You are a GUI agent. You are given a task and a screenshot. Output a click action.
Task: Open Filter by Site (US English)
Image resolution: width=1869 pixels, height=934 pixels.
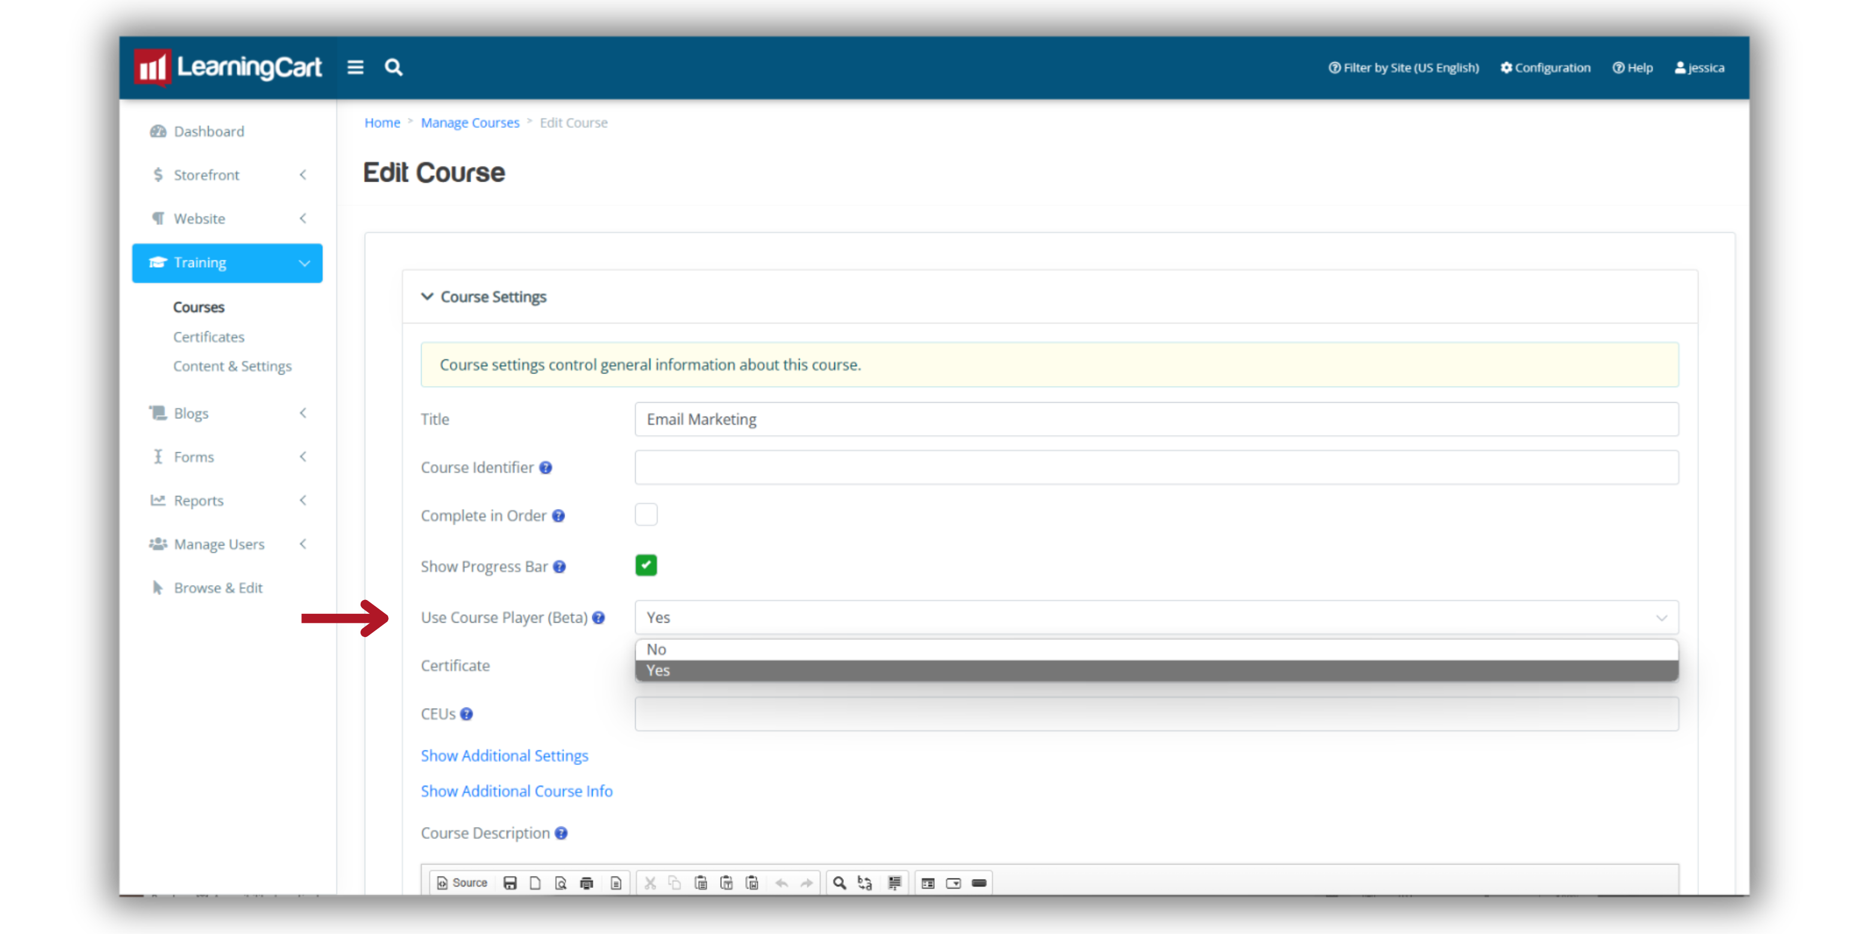pos(1404,68)
